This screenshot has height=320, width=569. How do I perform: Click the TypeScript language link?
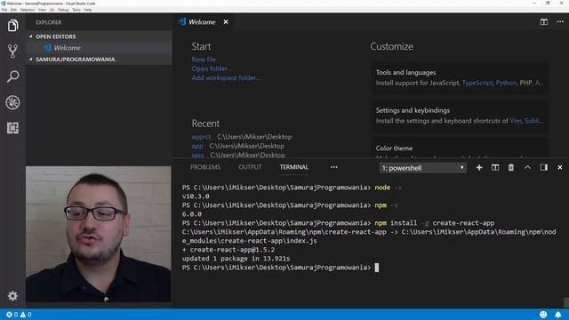pyautogui.click(x=477, y=83)
